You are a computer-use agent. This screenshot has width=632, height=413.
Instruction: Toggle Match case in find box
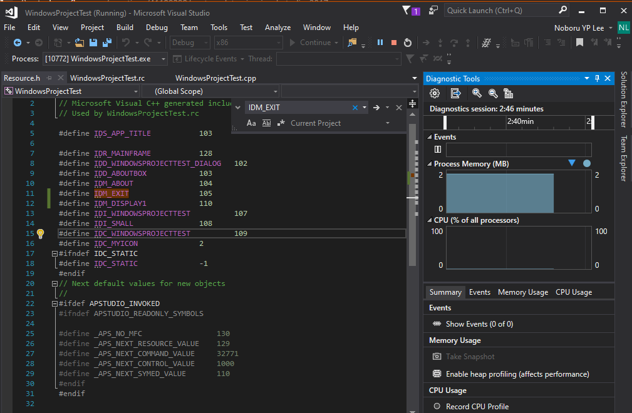251,123
